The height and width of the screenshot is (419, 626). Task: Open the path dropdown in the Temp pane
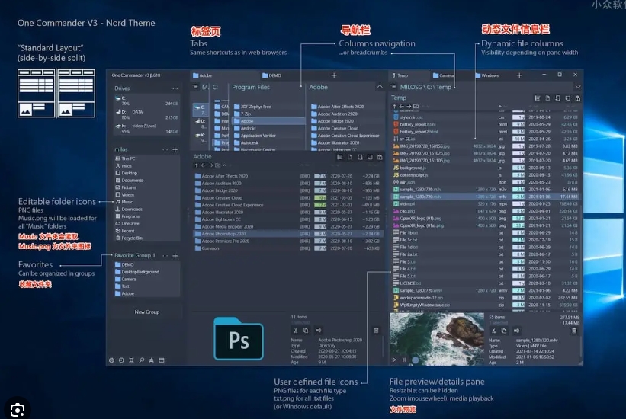(577, 87)
